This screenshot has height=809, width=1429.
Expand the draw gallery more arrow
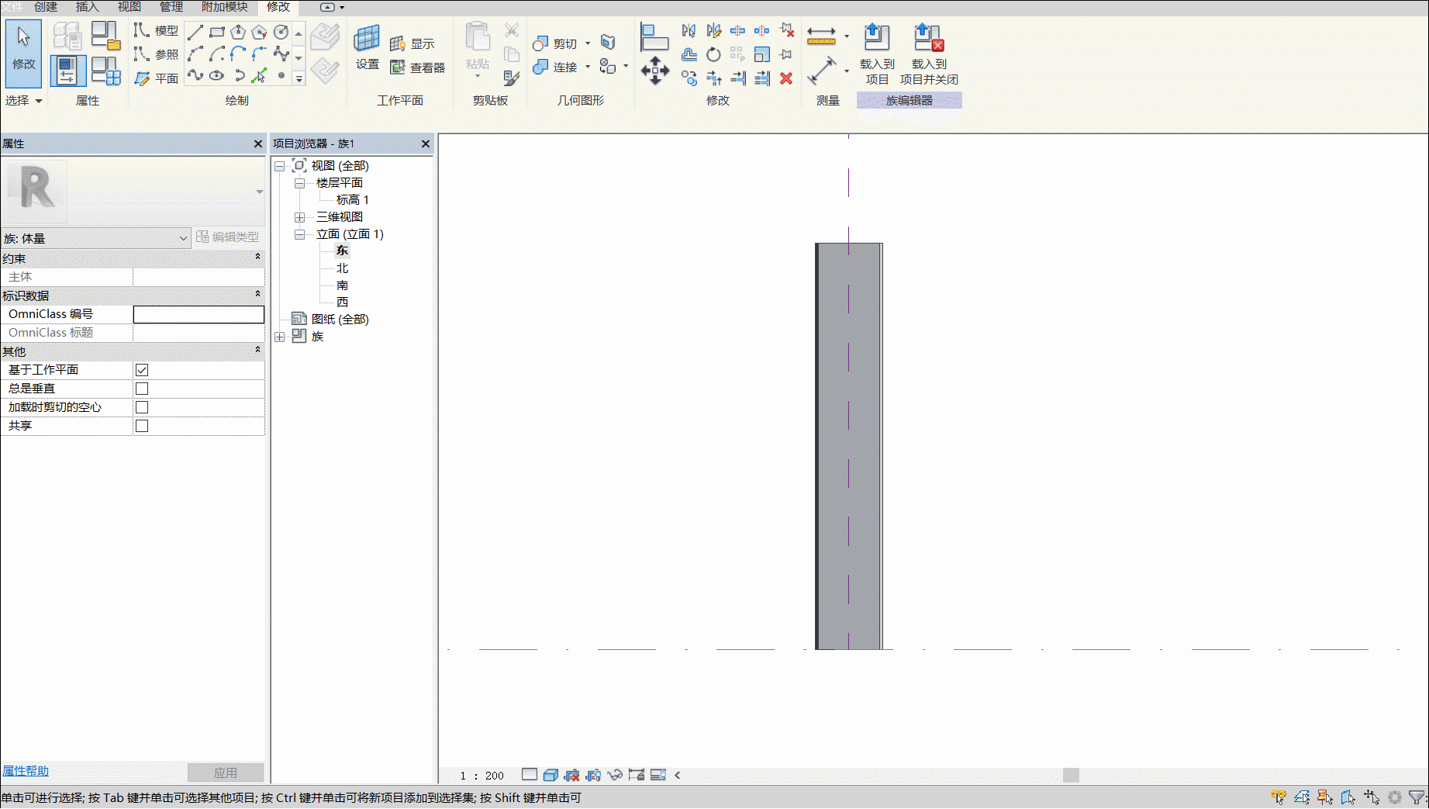point(299,78)
